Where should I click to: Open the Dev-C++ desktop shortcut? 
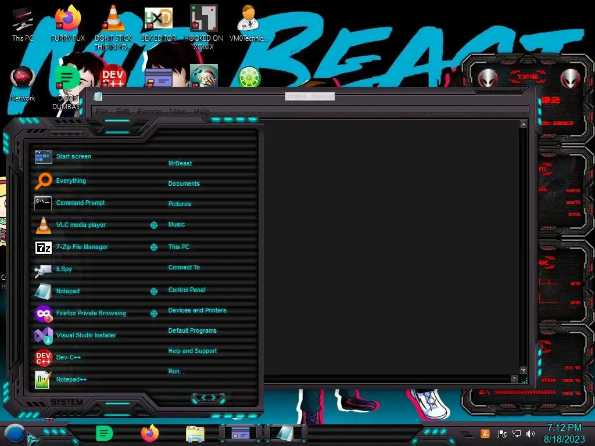coord(113,76)
